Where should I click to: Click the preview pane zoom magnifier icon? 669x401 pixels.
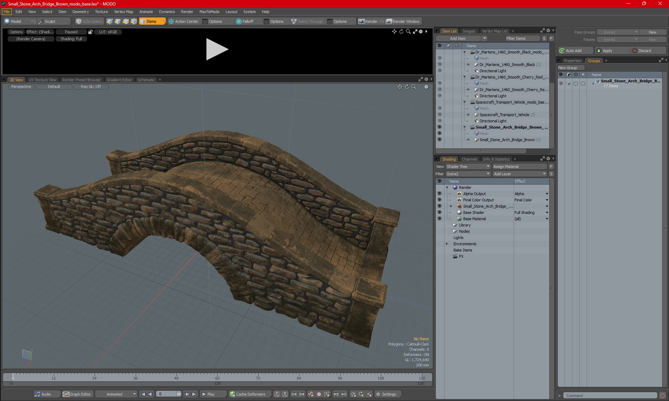[x=408, y=32]
